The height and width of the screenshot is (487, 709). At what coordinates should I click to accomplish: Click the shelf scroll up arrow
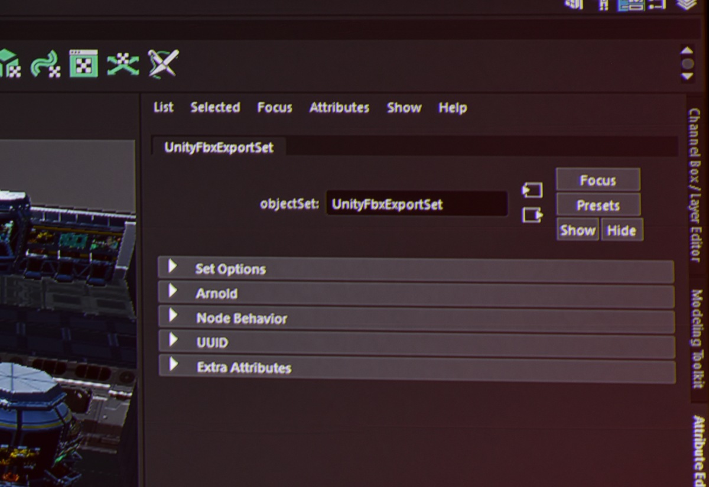[x=687, y=51]
